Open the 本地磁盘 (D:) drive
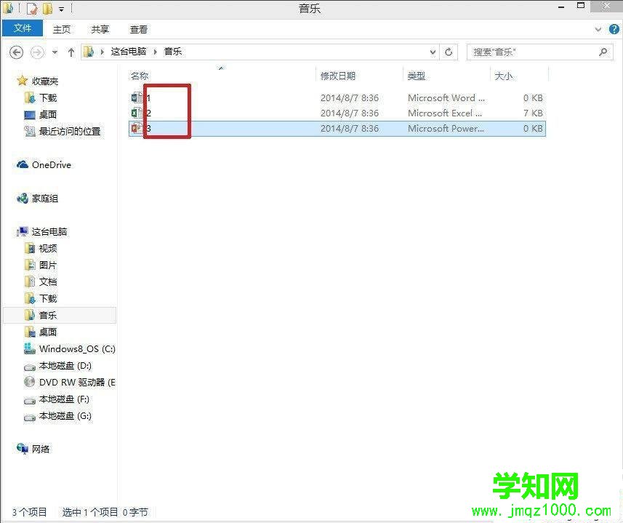This screenshot has height=523, width=623. pos(65,366)
